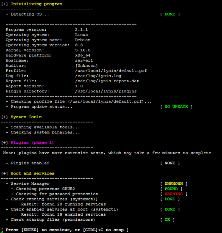The width and height of the screenshot is (222, 233).
Task: Click the green FOUND status text
Action: 171,189
